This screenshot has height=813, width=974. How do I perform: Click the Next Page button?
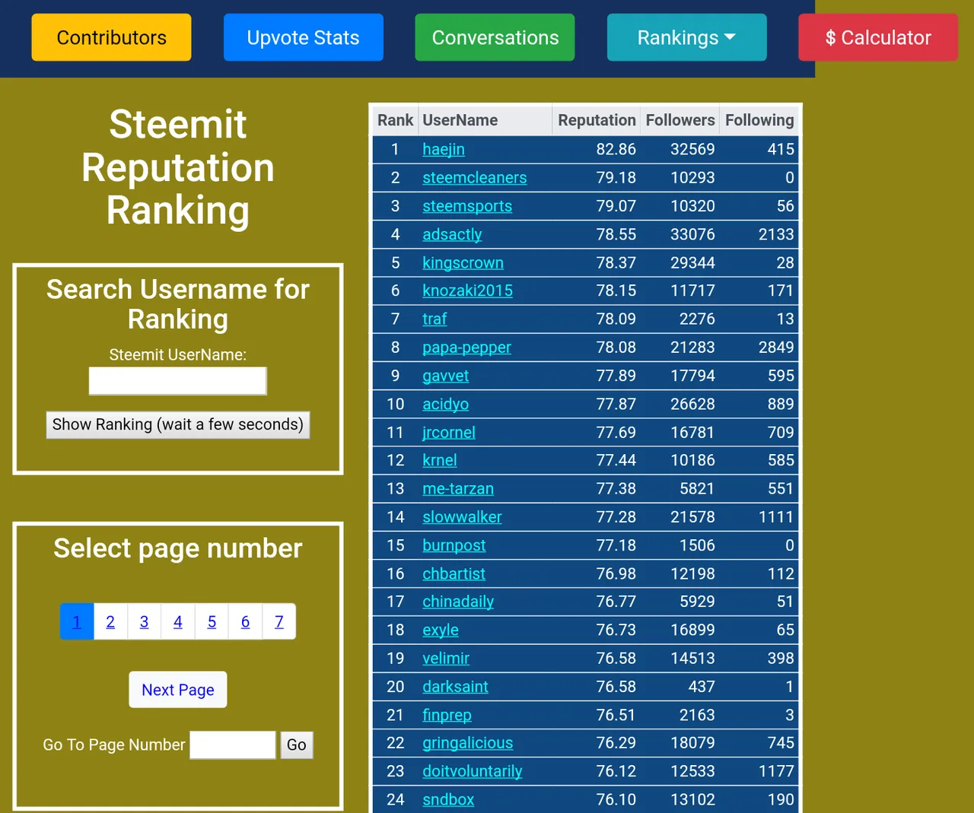point(178,690)
